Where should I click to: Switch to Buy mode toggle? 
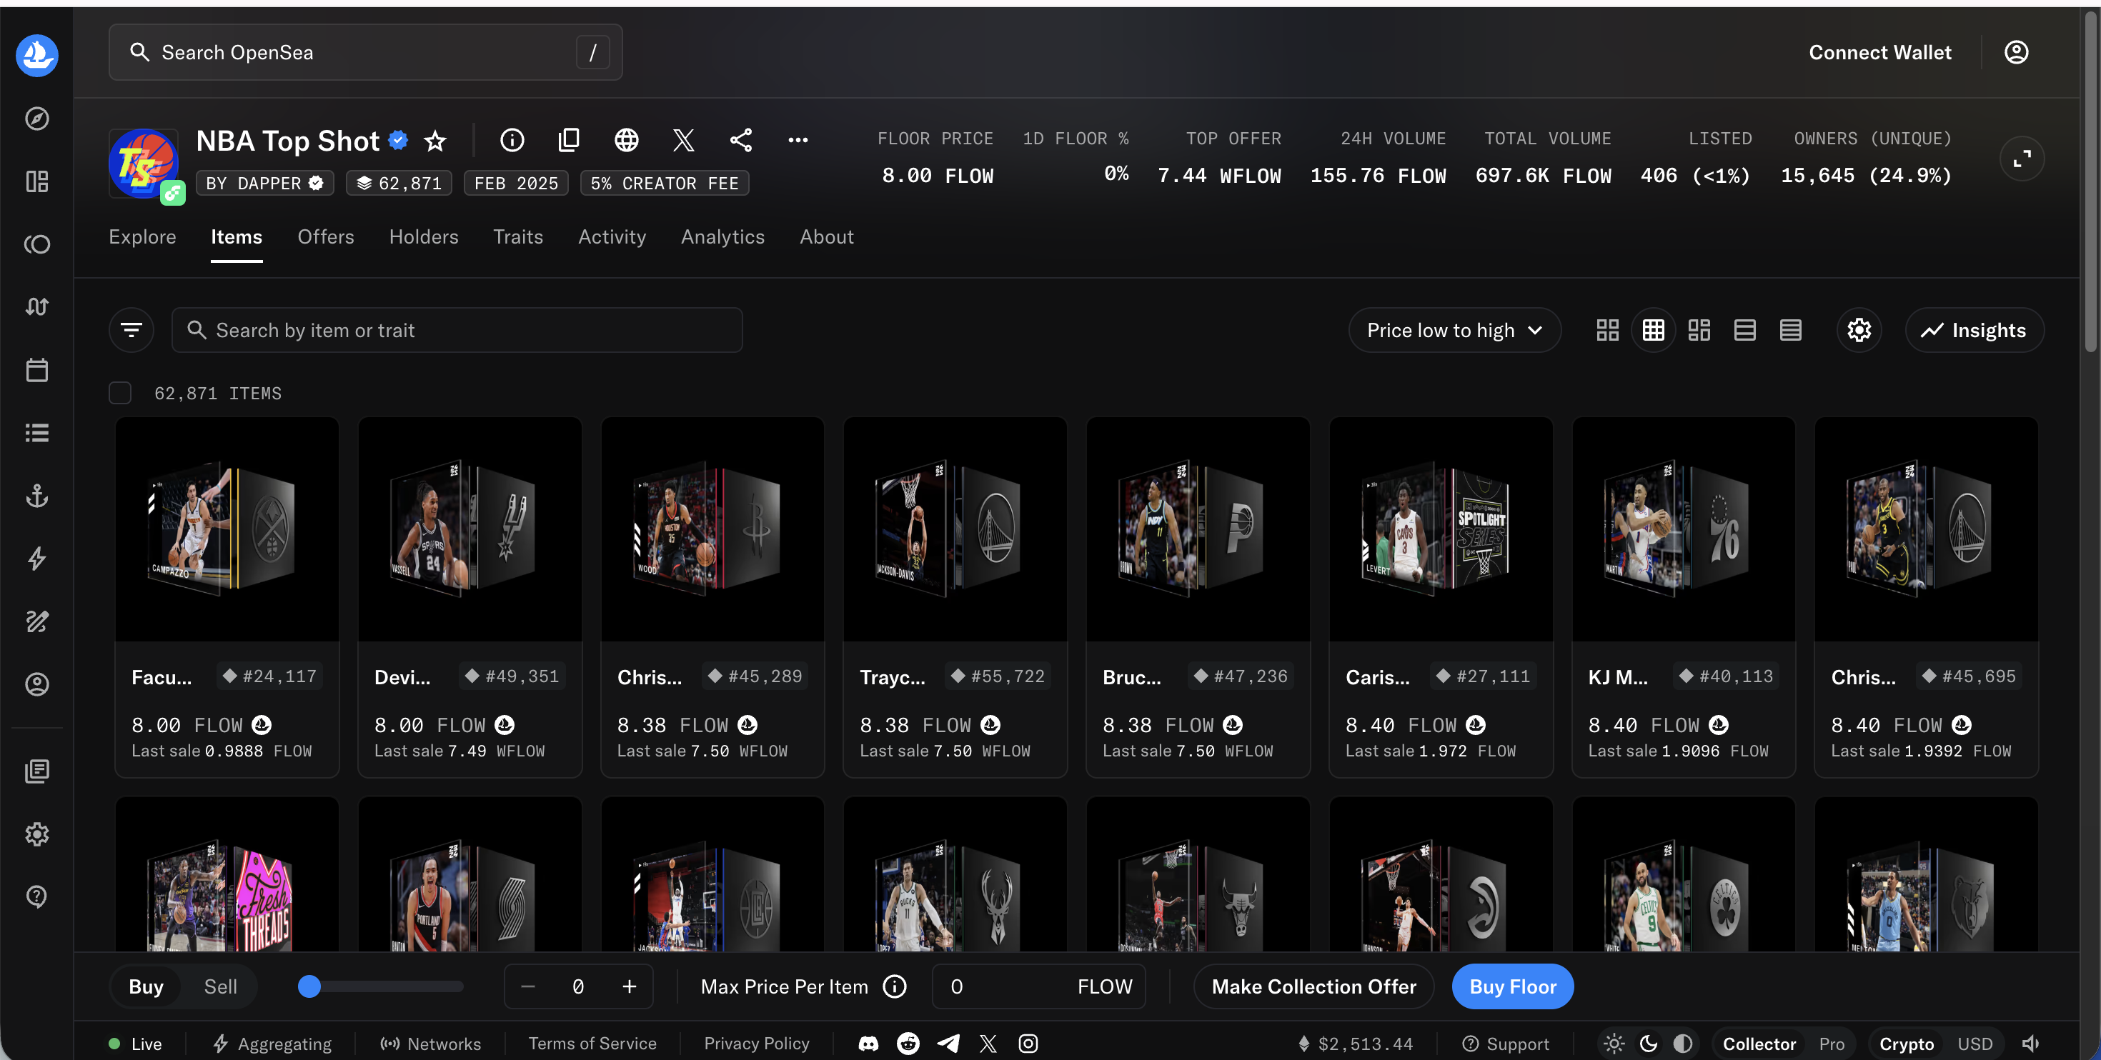pyautogui.click(x=146, y=986)
